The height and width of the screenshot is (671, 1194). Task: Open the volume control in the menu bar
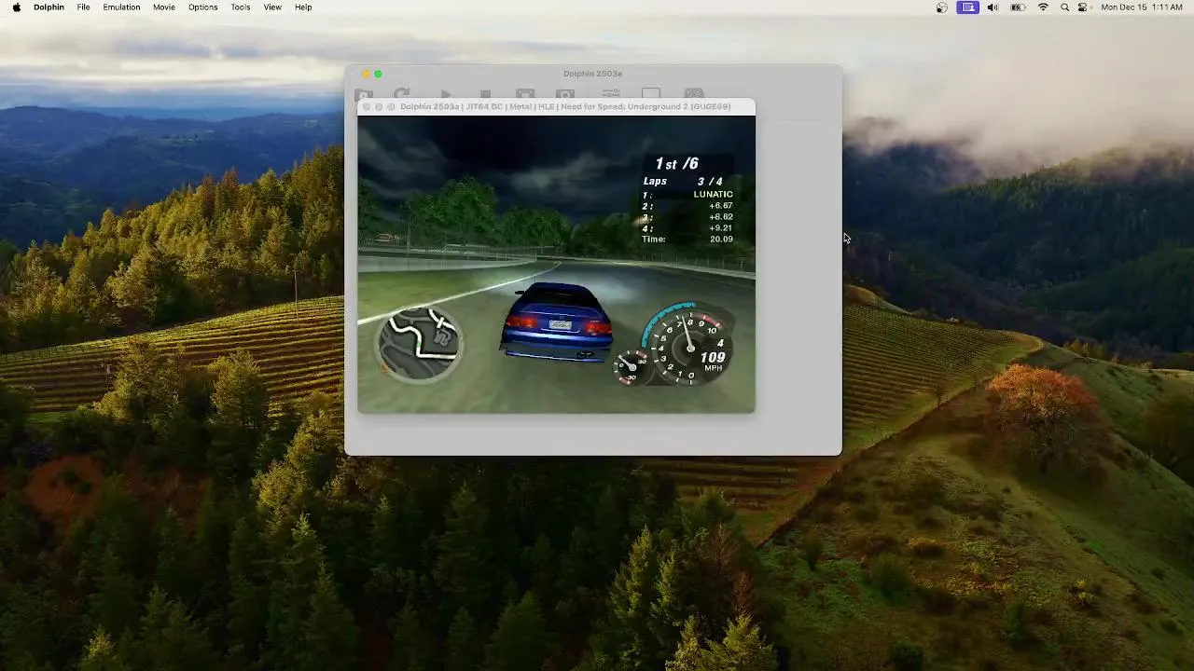tap(993, 7)
